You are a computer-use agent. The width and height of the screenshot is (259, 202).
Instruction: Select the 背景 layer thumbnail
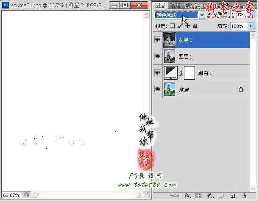pyautogui.click(x=170, y=89)
